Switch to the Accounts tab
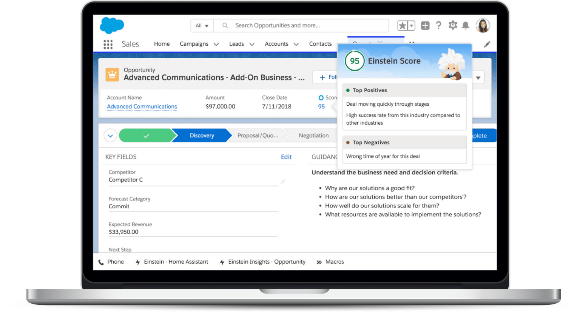This screenshot has height=312, width=580. [x=276, y=44]
